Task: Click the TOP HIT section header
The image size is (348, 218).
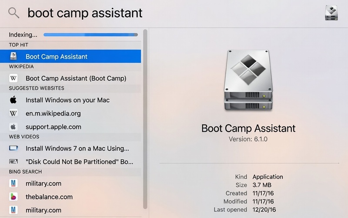Action: (x=18, y=45)
